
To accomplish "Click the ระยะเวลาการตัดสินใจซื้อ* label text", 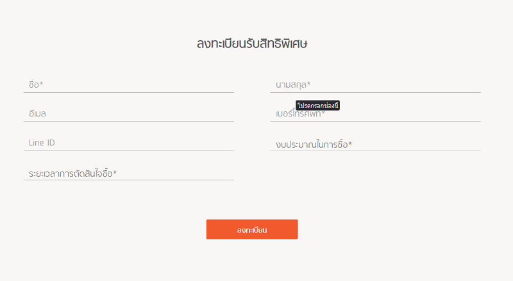I will click(72, 173).
